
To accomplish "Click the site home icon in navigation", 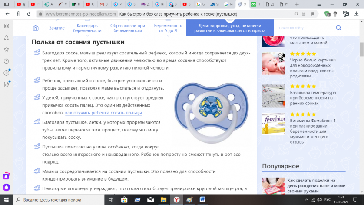I will click(x=36, y=28).
